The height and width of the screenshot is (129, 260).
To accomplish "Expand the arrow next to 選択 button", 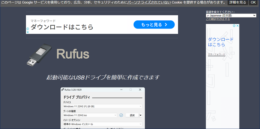I will point(141,115).
